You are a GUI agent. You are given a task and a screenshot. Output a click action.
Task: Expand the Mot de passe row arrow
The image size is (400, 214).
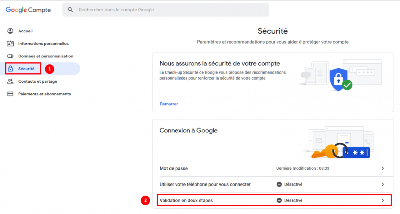(x=383, y=168)
